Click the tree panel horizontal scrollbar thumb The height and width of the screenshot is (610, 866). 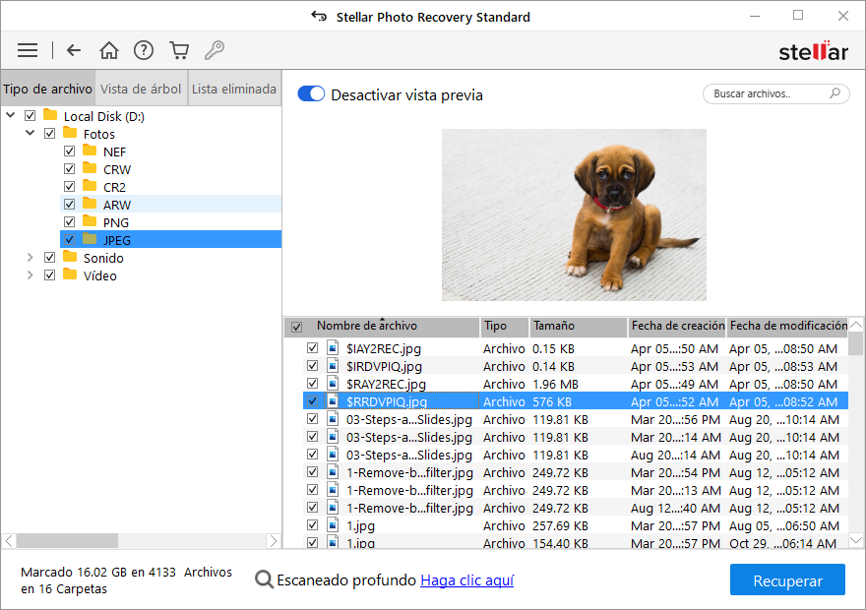pyautogui.click(x=67, y=540)
